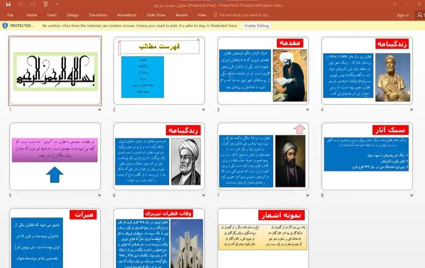Click the slide number 1 label

[10, 109]
